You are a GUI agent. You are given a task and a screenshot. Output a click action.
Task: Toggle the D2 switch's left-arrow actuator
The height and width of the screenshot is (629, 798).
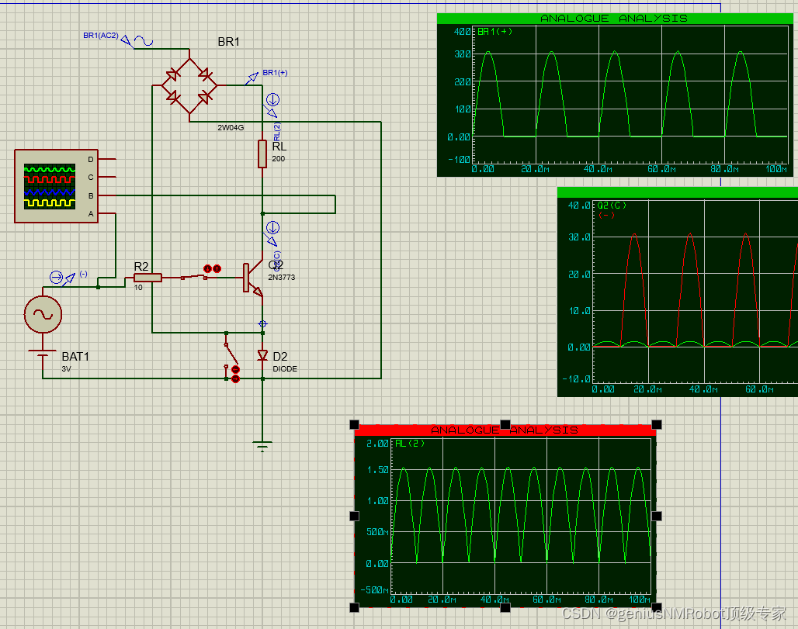235,370
